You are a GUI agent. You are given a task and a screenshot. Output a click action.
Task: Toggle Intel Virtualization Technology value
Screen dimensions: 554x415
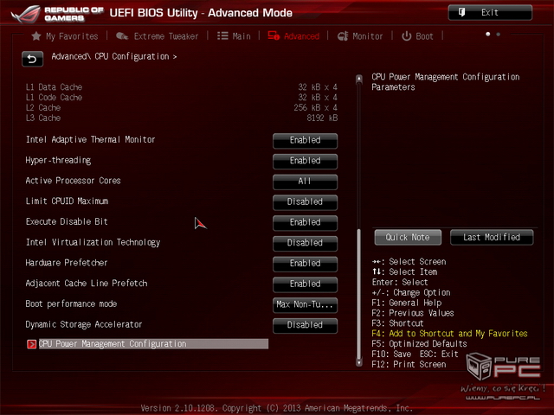tap(305, 243)
